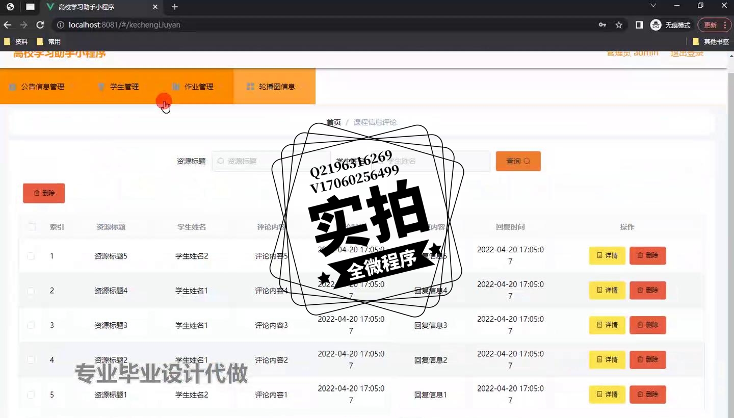734x418 pixels.
Task: Go back with the browser back arrow
Action: point(7,25)
